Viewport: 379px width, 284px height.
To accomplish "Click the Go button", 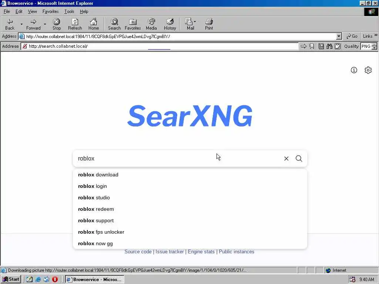I will click(352, 36).
